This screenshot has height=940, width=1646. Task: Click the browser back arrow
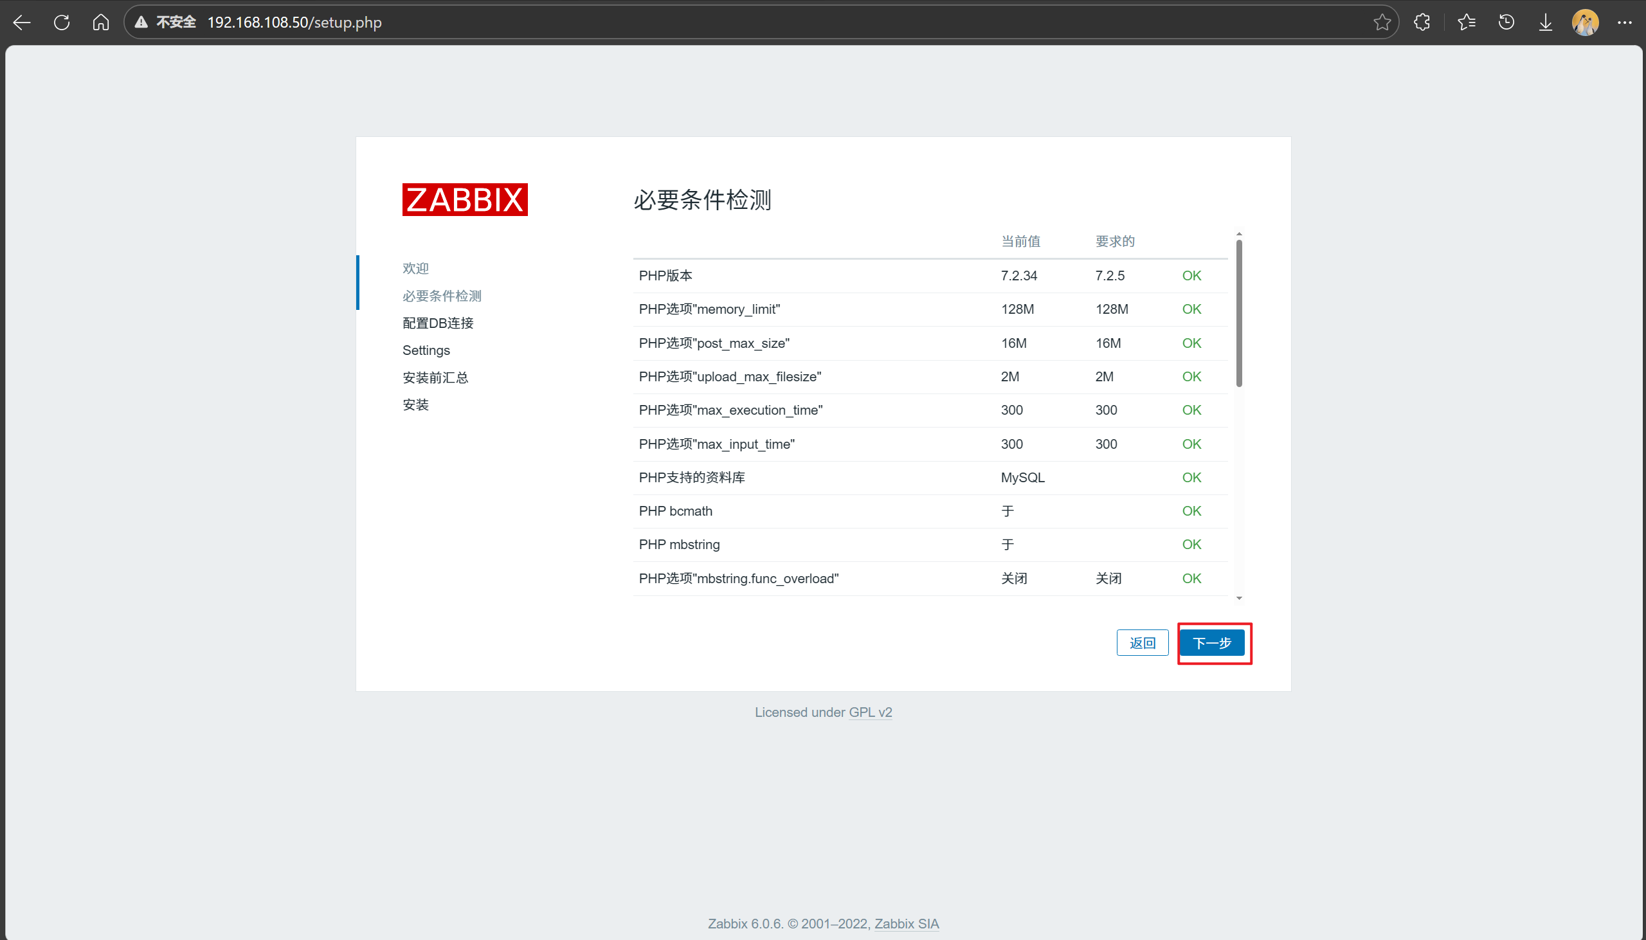pyautogui.click(x=22, y=23)
